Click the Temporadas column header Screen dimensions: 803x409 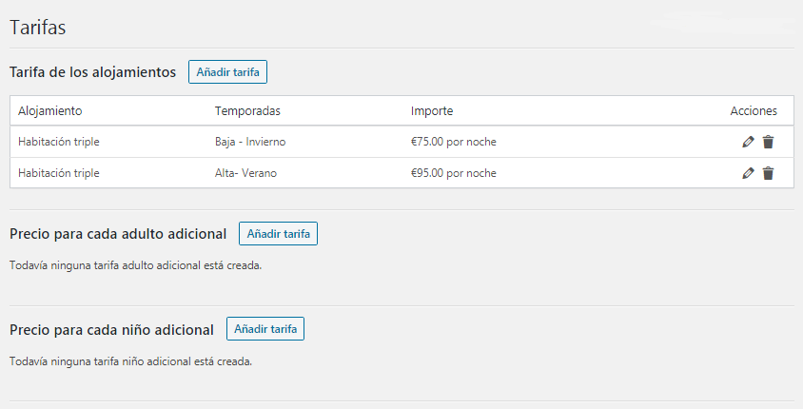(247, 111)
